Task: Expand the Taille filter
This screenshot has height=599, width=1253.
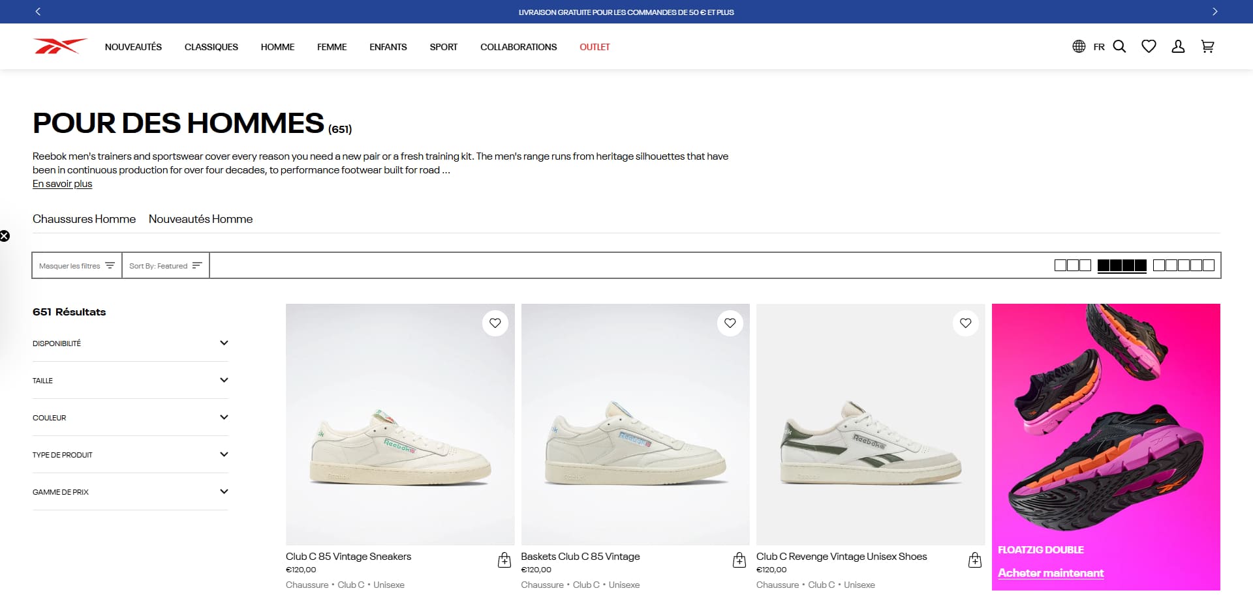Action: pos(131,380)
